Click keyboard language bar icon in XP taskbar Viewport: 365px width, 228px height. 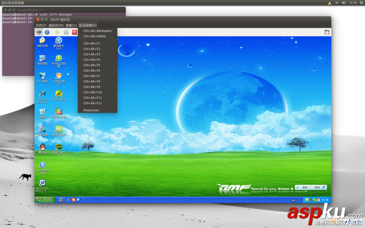293,200
